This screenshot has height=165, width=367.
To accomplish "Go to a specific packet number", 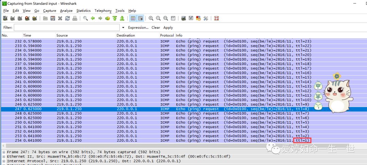I will coord(107,18).
